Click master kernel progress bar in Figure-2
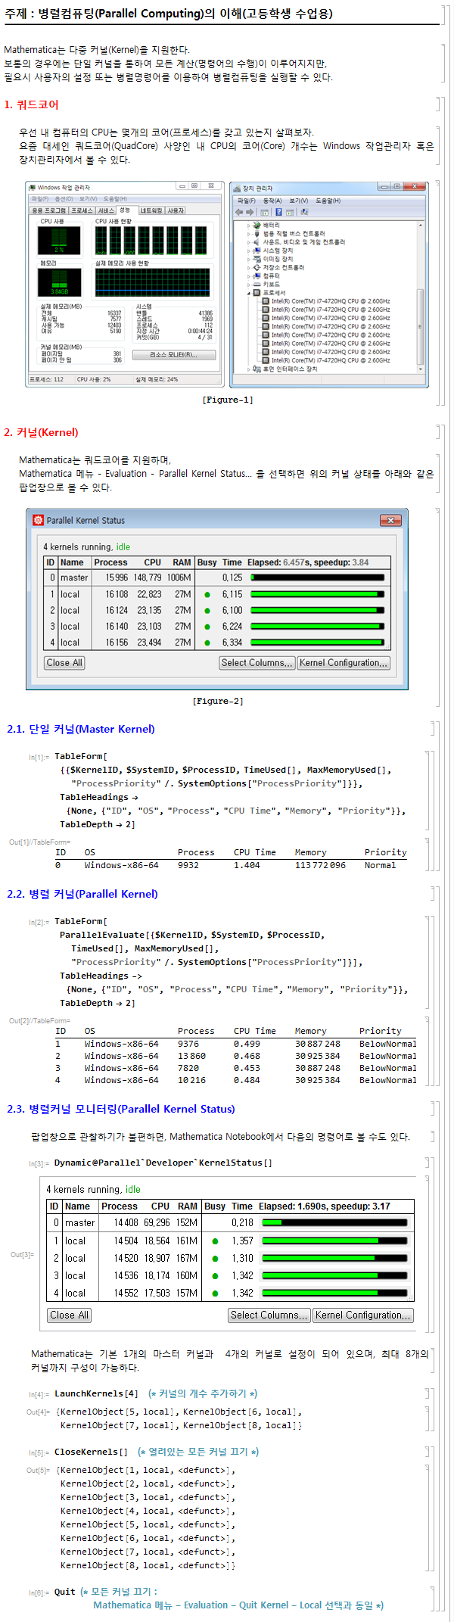 [318, 578]
